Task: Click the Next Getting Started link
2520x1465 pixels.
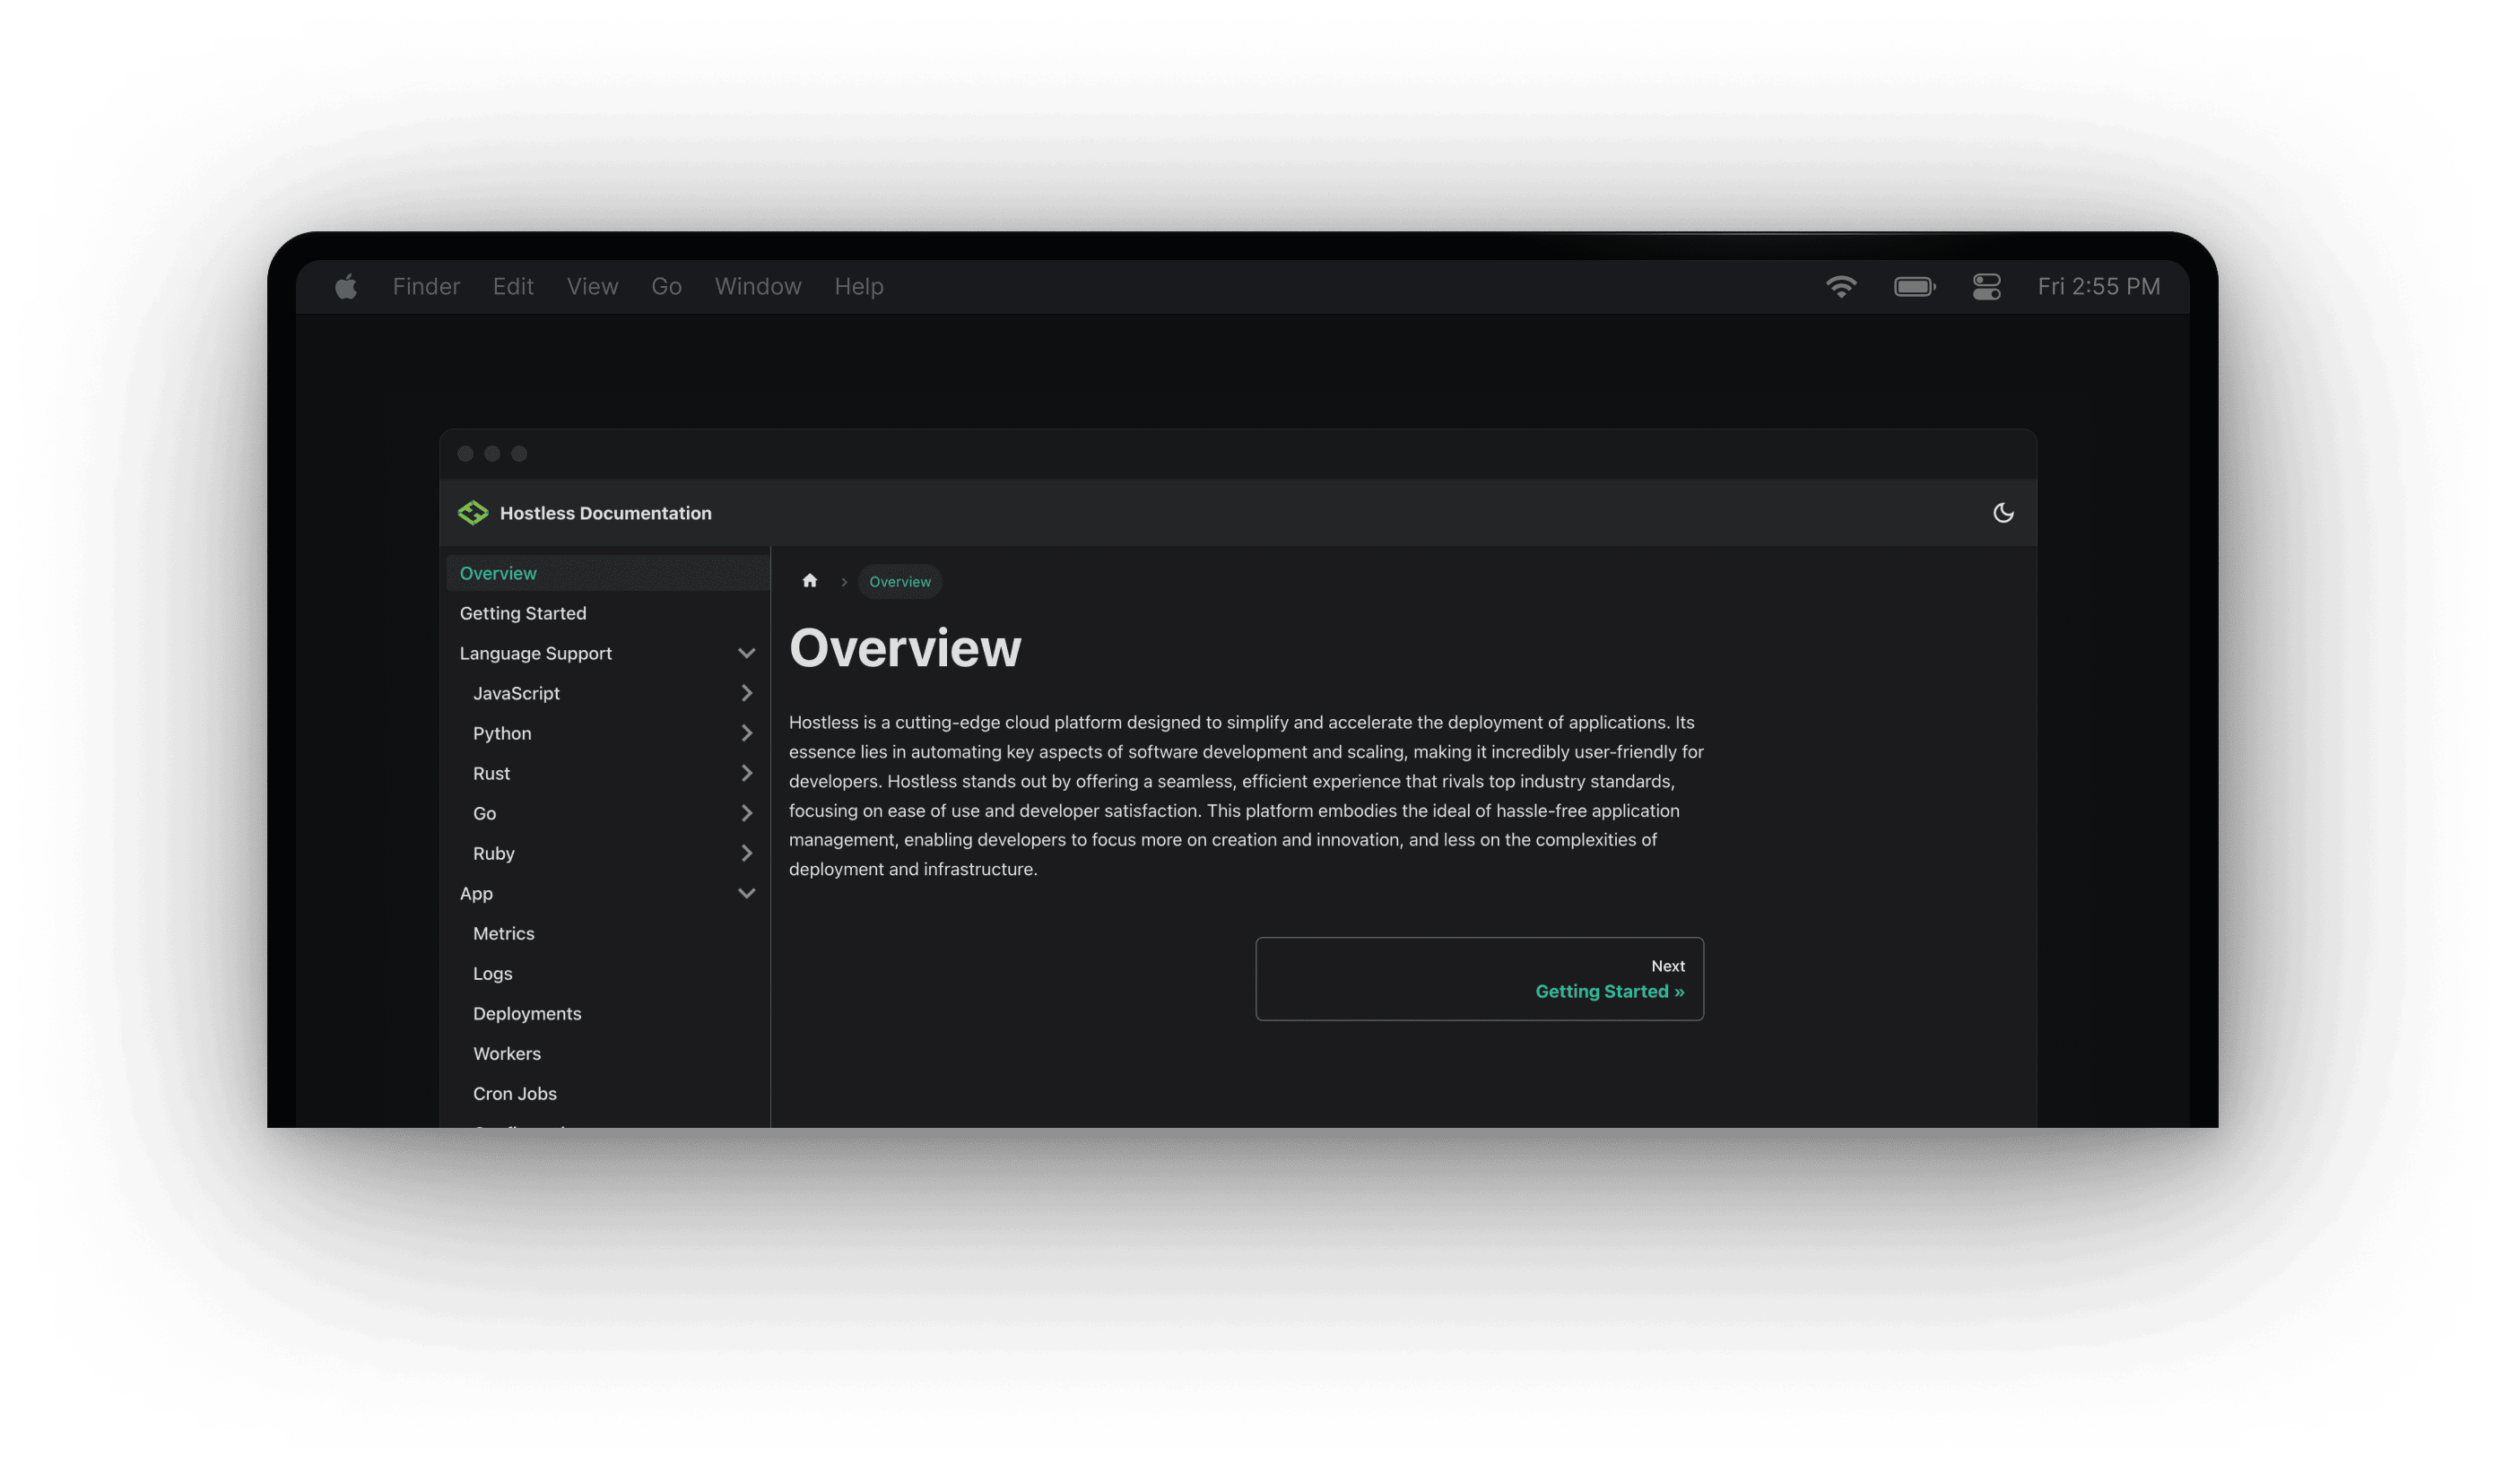Action: pyautogui.click(x=1609, y=991)
